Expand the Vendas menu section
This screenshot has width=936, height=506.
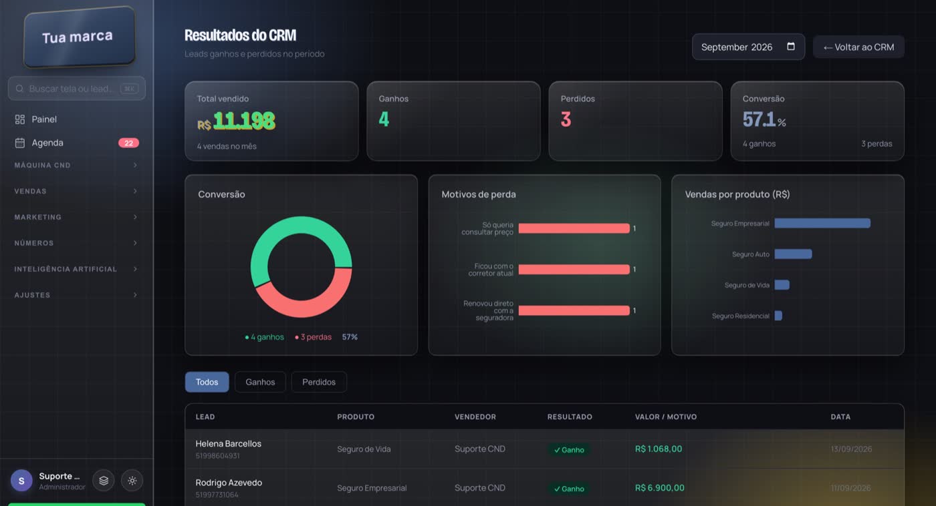tap(76, 192)
